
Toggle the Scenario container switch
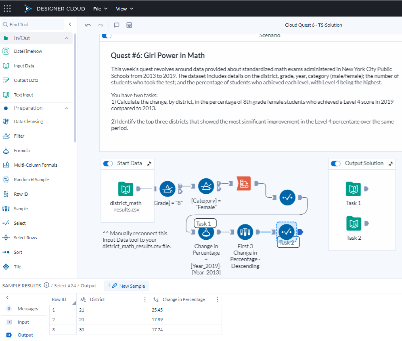(107, 36)
